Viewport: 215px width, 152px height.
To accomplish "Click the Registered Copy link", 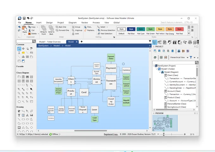I will 111,134.
